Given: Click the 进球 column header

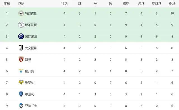Looking at the screenshot, I should click(126, 3).
